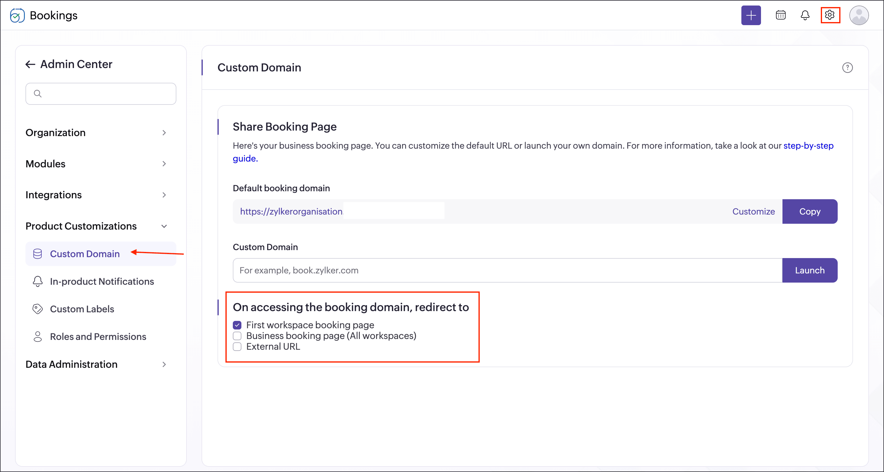Enable the External URL option
The height and width of the screenshot is (472, 884).
click(x=237, y=346)
